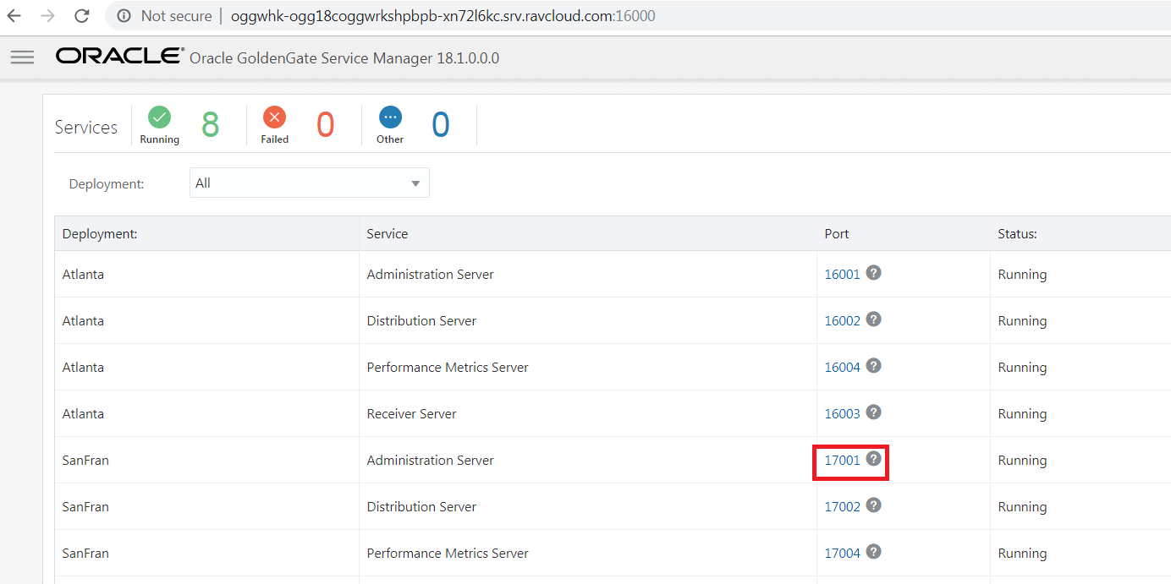Viewport: 1171px width, 584px height.
Task: Open Atlanta Distribution Server port 16002 link
Action: [842, 321]
